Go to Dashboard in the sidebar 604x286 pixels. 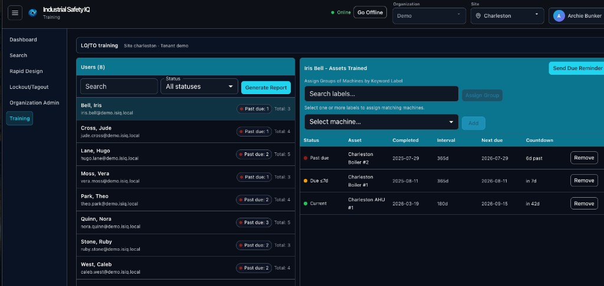[x=23, y=39]
